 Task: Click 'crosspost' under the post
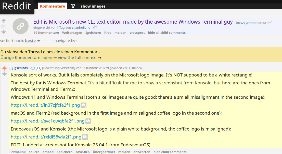tap(137, 33)
